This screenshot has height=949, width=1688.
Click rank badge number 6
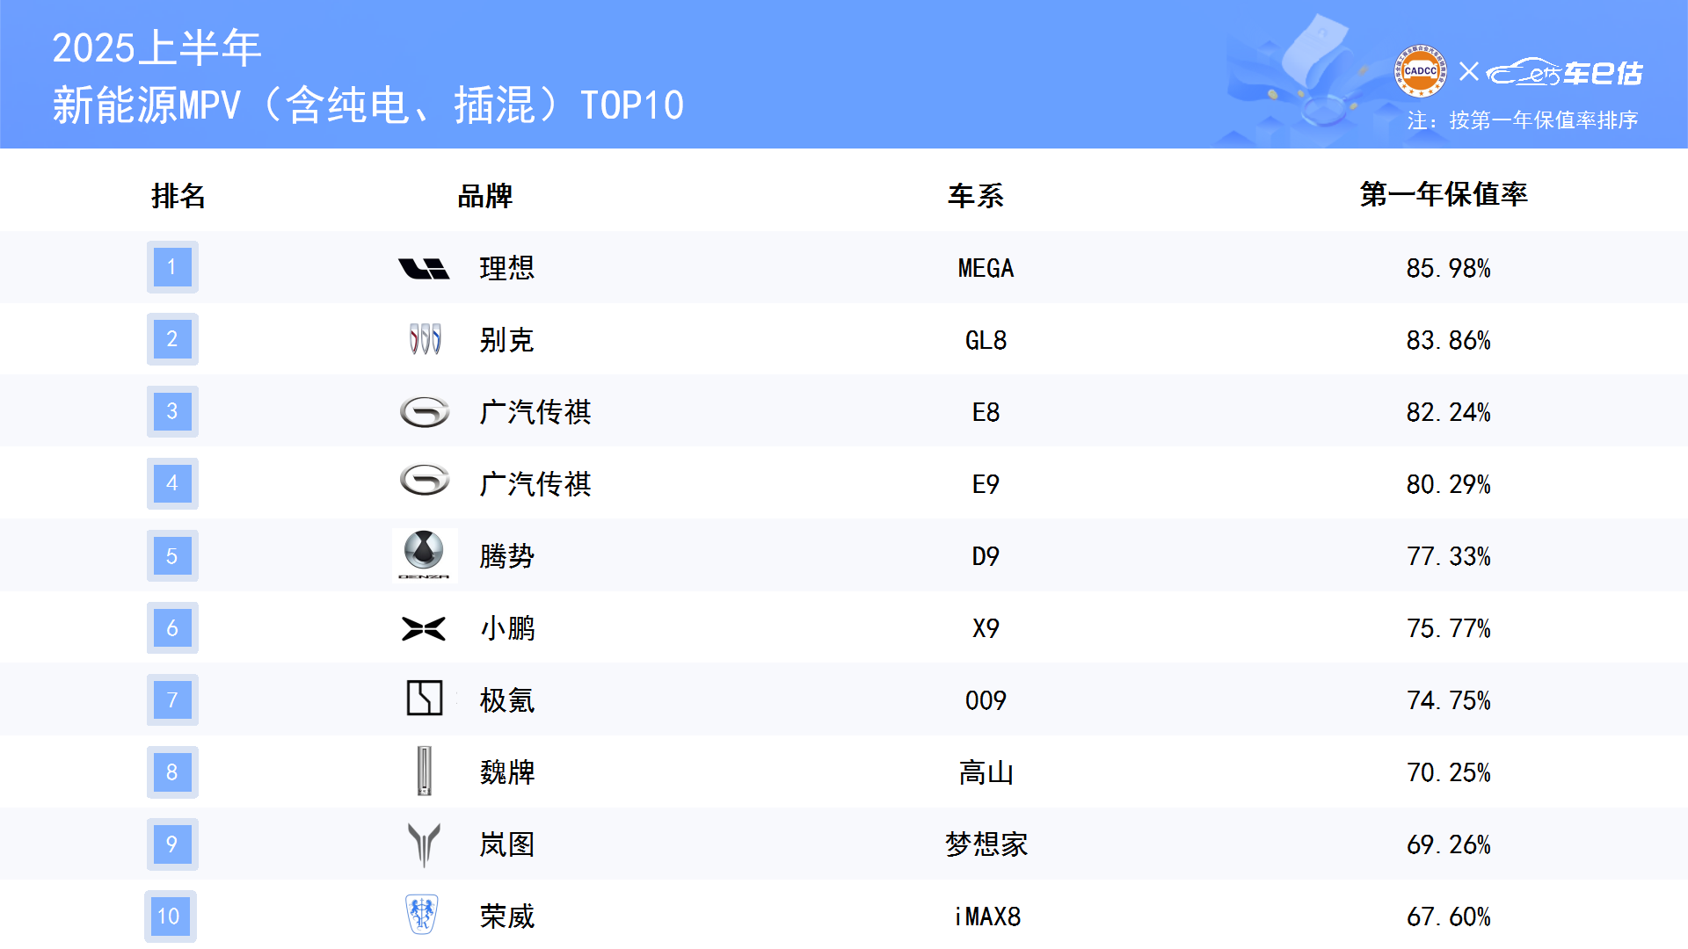coord(172,627)
